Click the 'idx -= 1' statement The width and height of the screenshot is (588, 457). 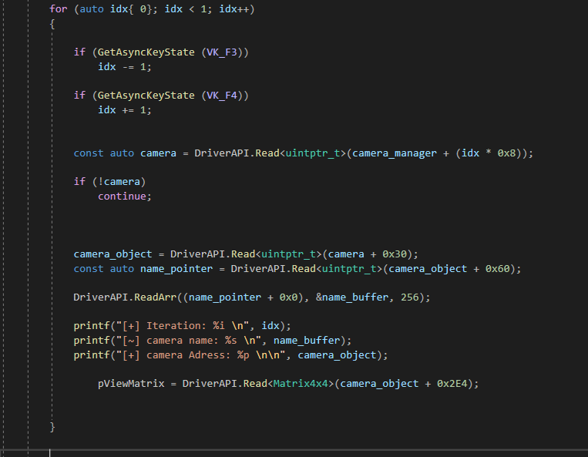tap(125, 66)
